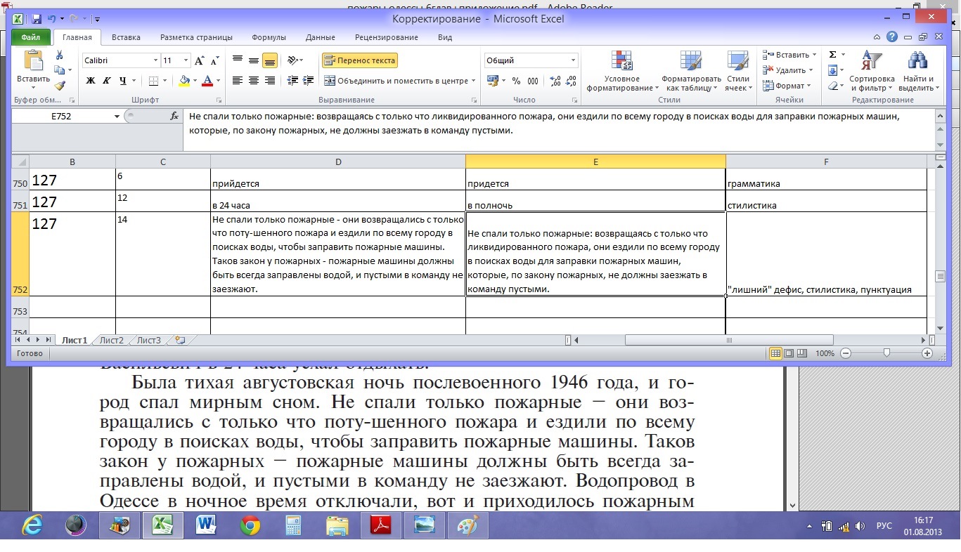
Task: Toggle bold formatting (Ж)
Action: 91,81
